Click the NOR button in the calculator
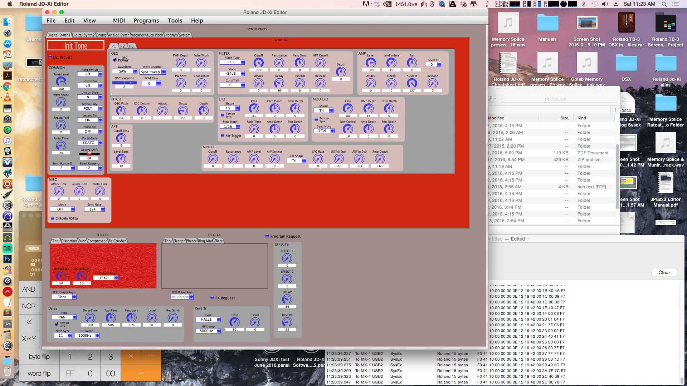Screen dimensions: 687x386 click(x=29, y=306)
